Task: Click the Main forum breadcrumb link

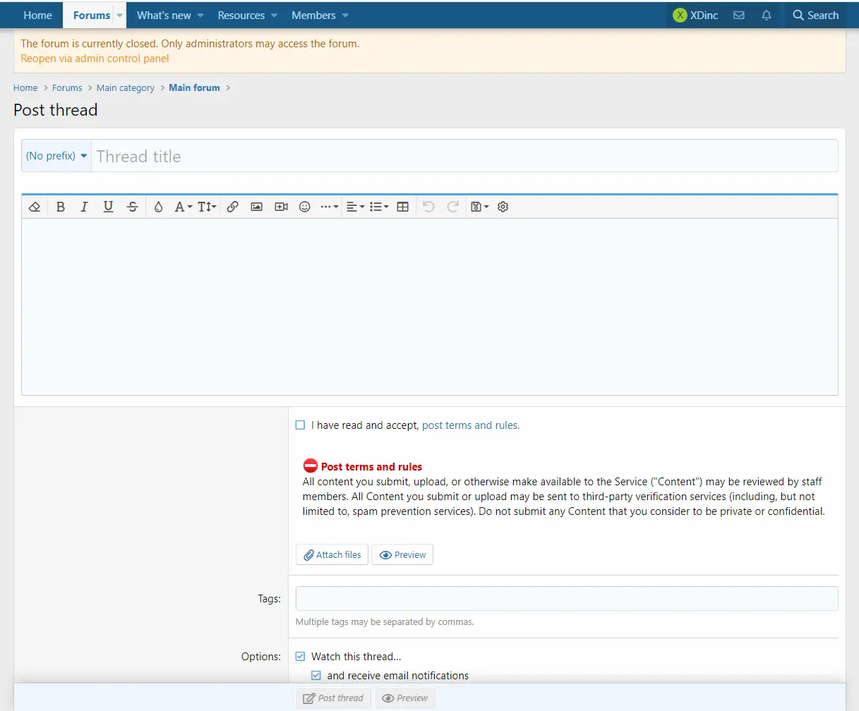Action: [194, 87]
